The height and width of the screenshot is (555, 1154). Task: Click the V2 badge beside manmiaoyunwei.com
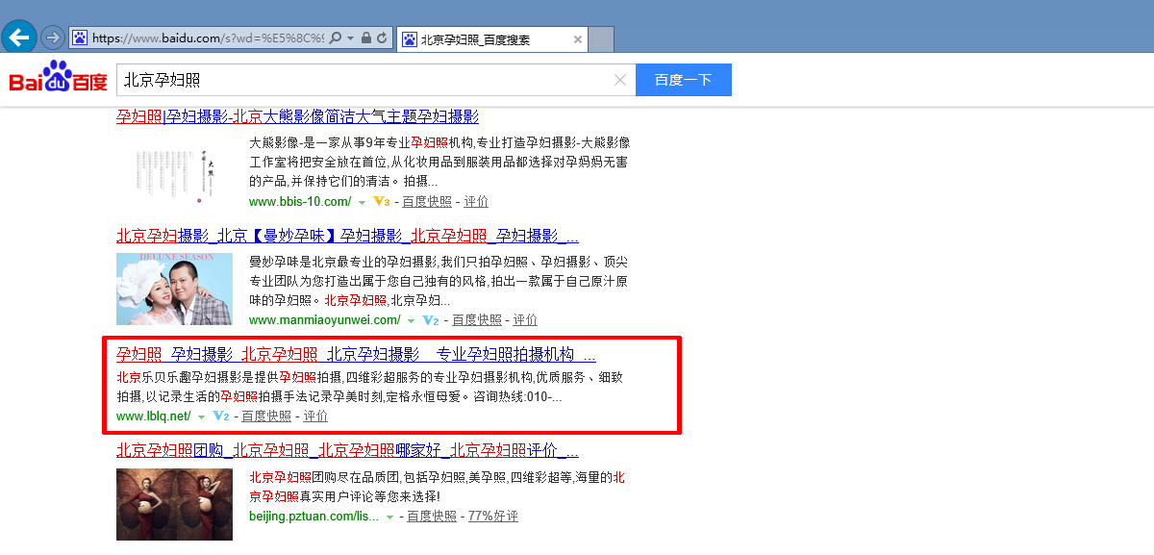click(x=431, y=320)
